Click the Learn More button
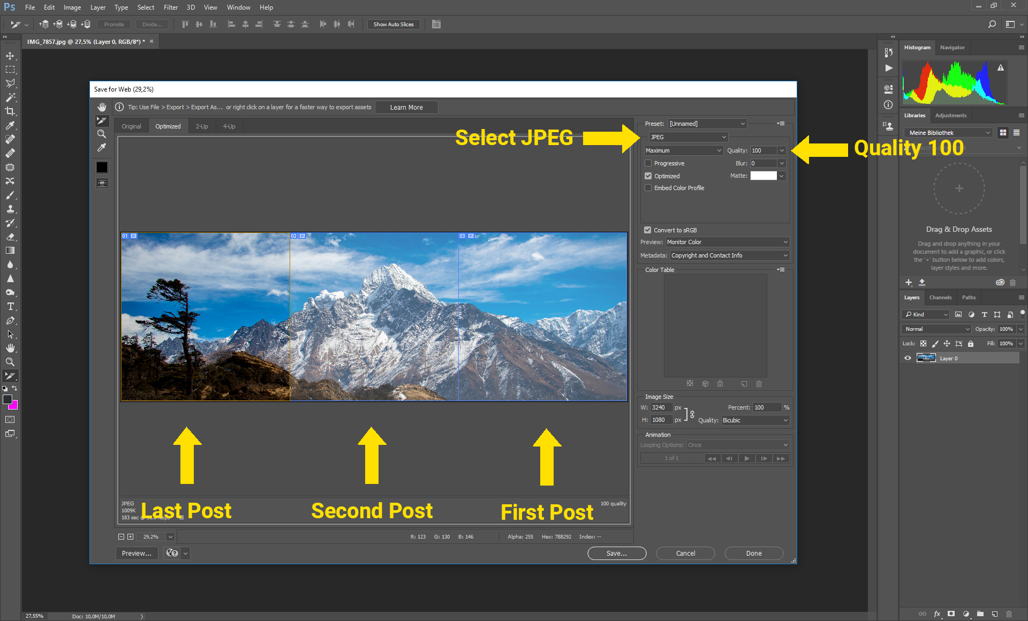The image size is (1028, 621). coord(406,107)
